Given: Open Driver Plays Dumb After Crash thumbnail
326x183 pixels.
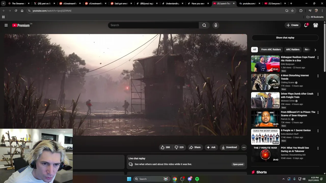Looking at the screenshot, I should [265, 100].
